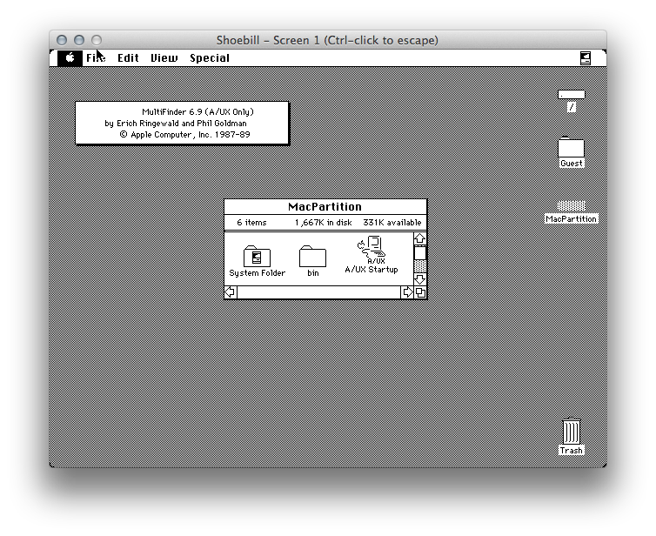Click the Shoebill window zoom button
This screenshot has height=536, width=656.
pyautogui.click(x=97, y=40)
